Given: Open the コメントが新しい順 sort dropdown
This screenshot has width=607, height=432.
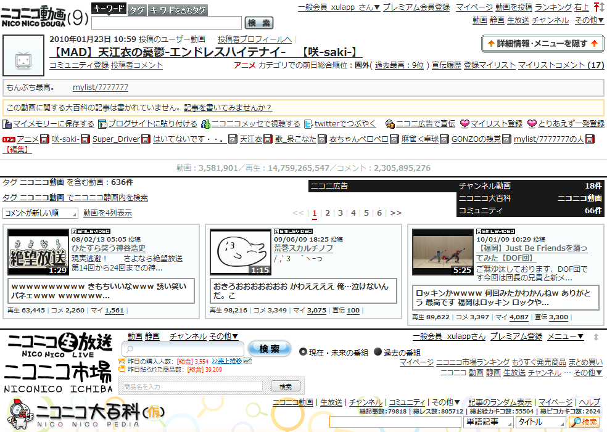Looking at the screenshot, I should tap(40, 213).
